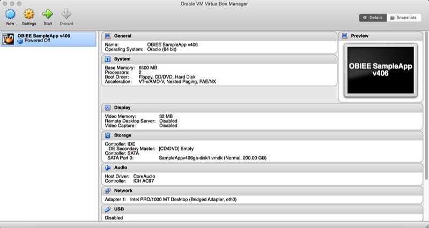Viewport: 429px width, 228px height.
Task: Click the Linux penguin VM icon
Action: (8, 39)
